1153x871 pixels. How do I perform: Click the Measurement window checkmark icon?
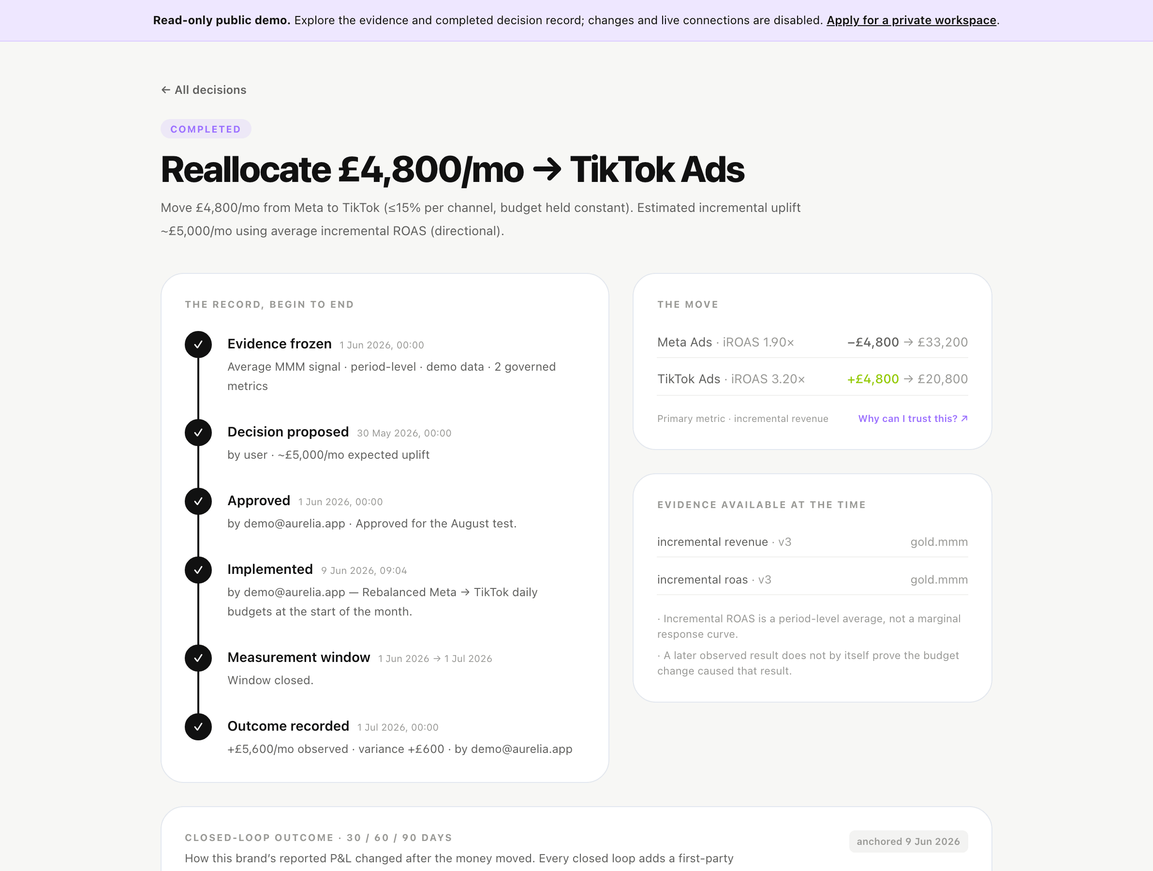[198, 658]
